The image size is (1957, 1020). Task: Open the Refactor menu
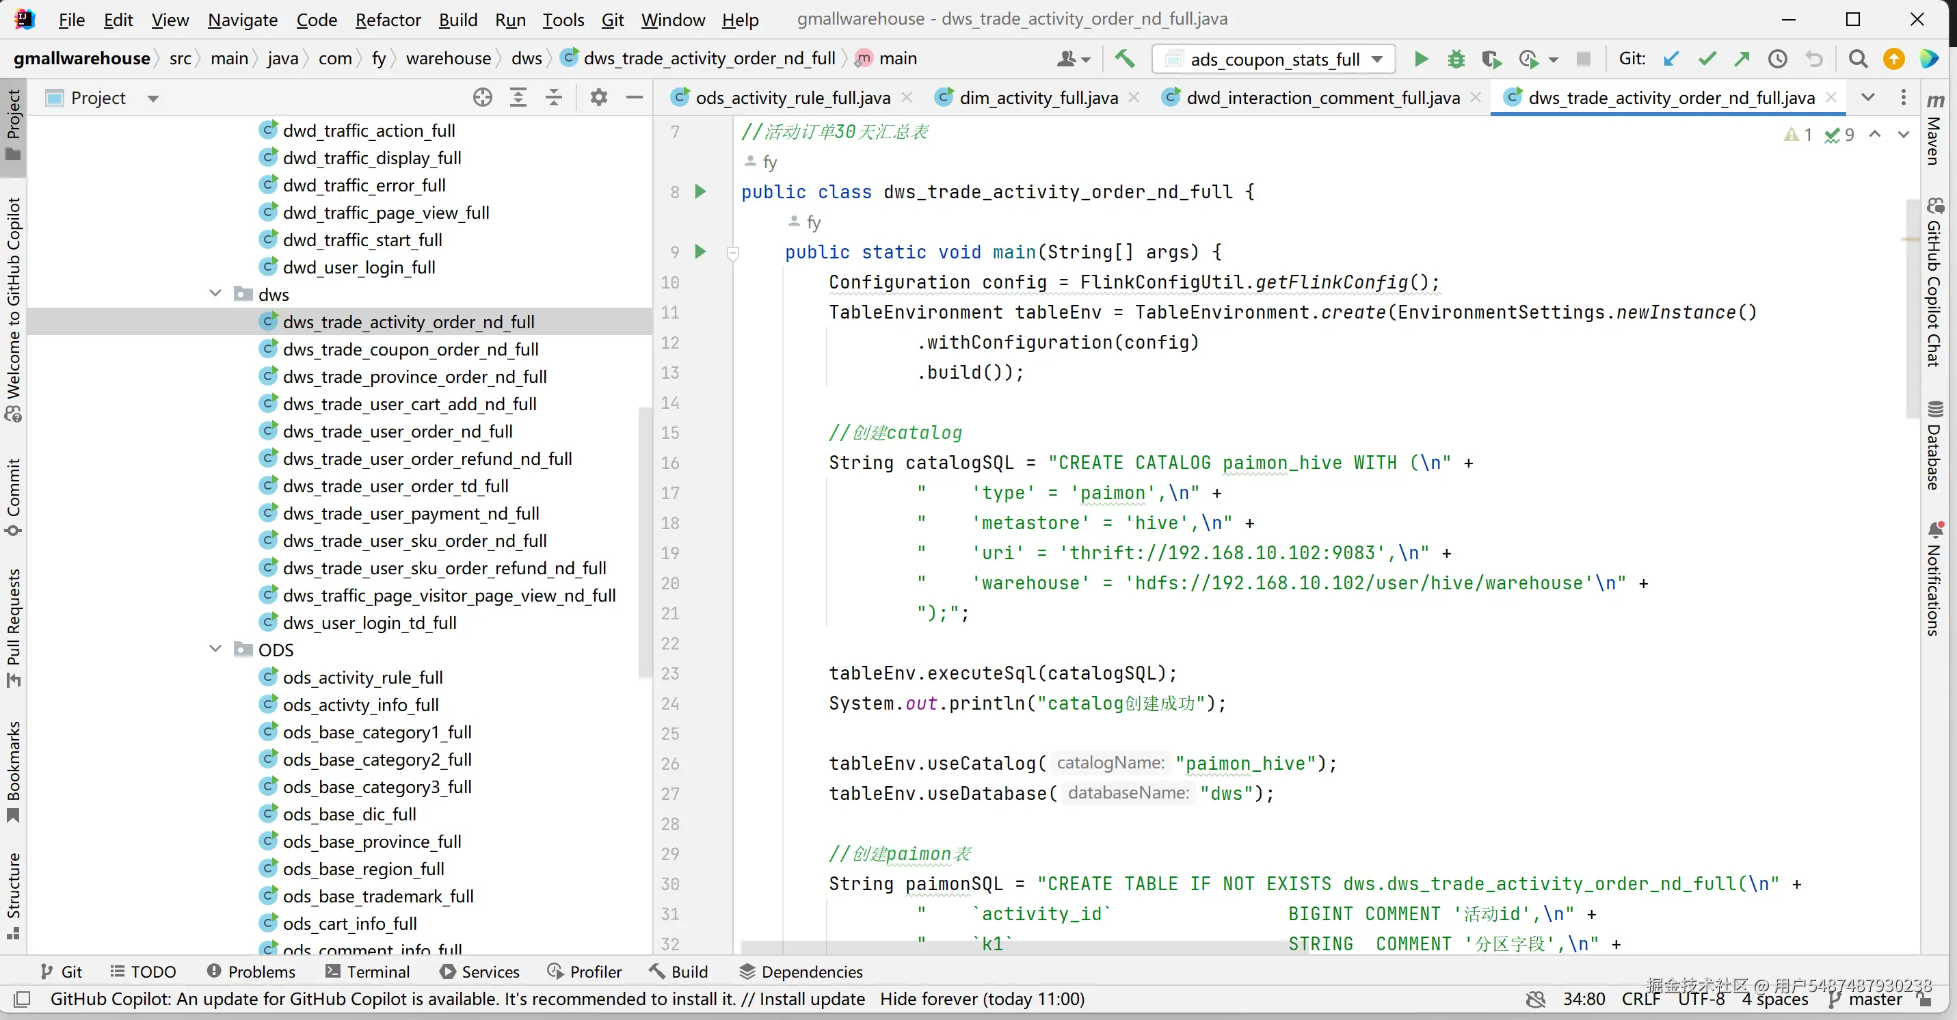tap(388, 20)
